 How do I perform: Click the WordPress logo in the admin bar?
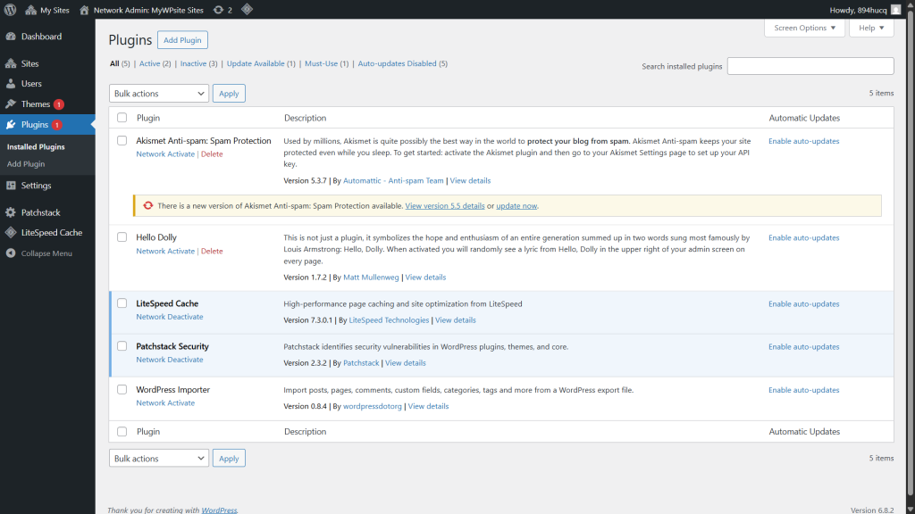pos(10,10)
